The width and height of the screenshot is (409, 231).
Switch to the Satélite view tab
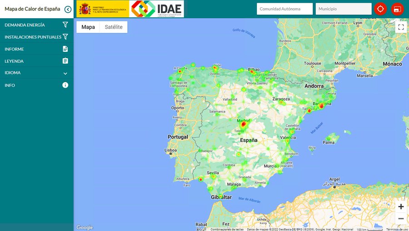click(114, 27)
